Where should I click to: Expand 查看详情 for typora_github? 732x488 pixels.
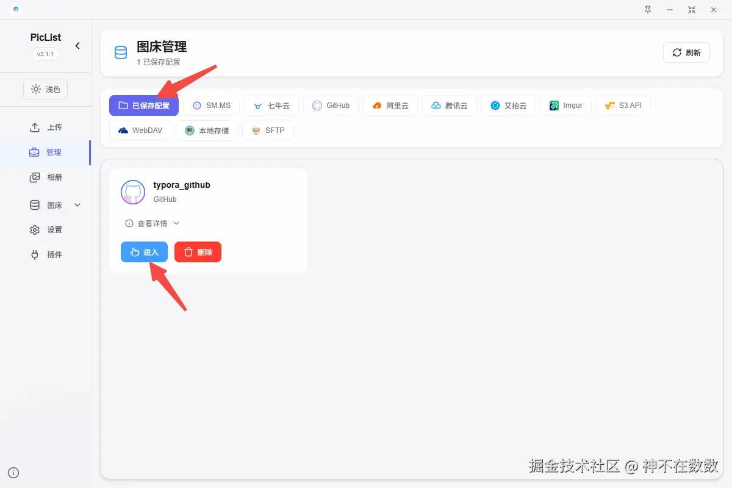coord(152,223)
